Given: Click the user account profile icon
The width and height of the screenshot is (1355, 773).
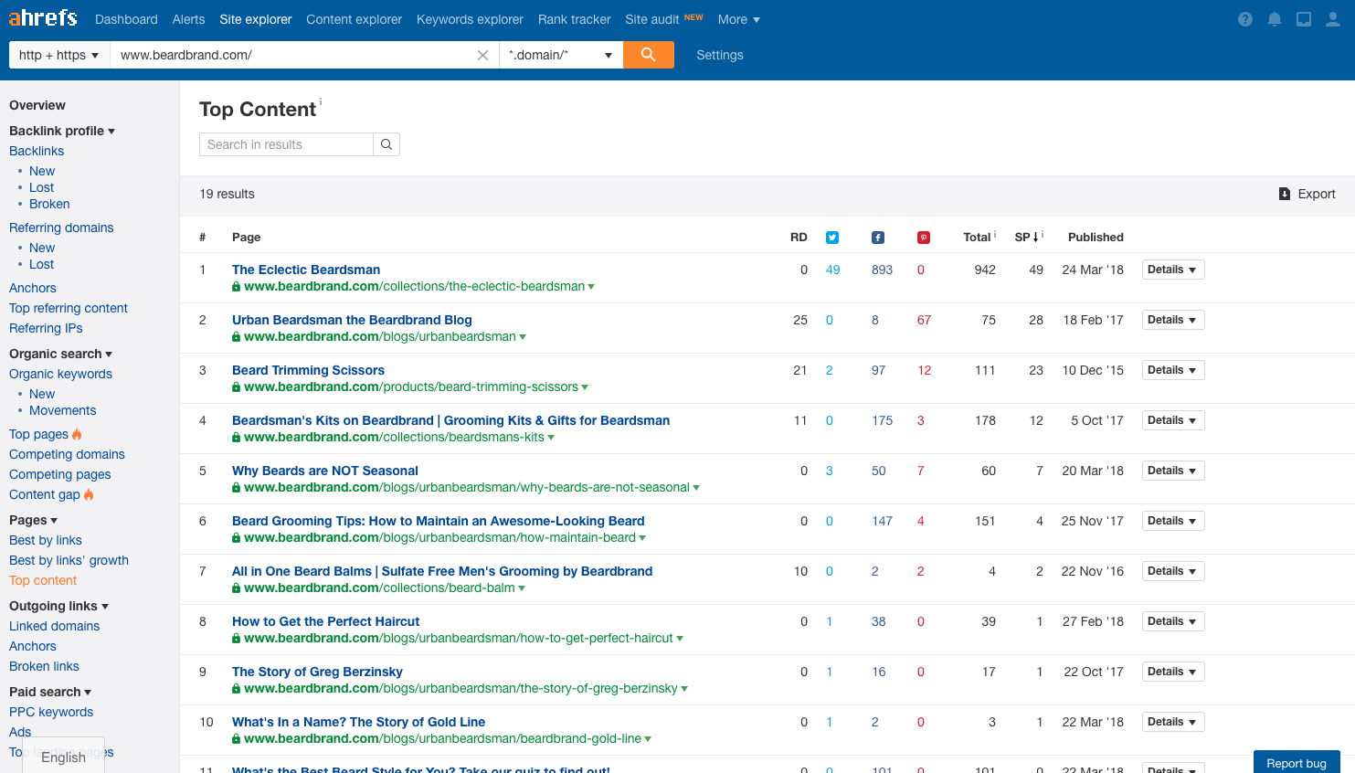Looking at the screenshot, I should click(1333, 19).
